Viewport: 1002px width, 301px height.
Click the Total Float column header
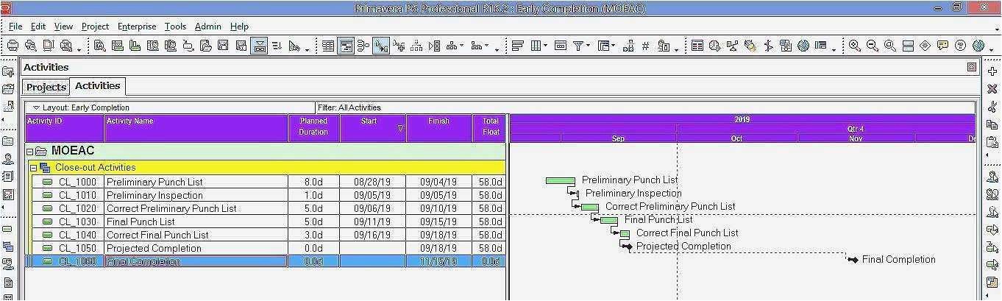pos(490,127)
